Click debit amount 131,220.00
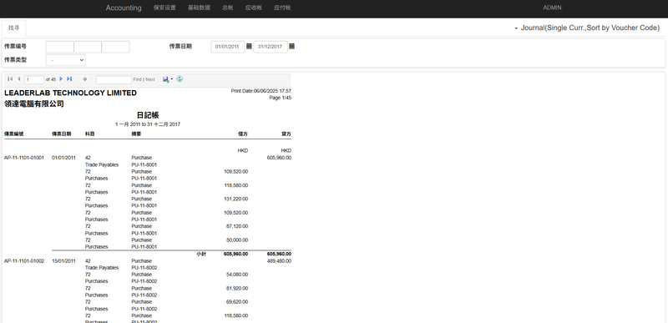 236,199
